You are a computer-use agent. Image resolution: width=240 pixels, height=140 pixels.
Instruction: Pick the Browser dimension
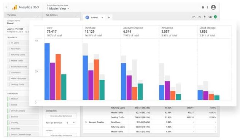coord(23,116)
